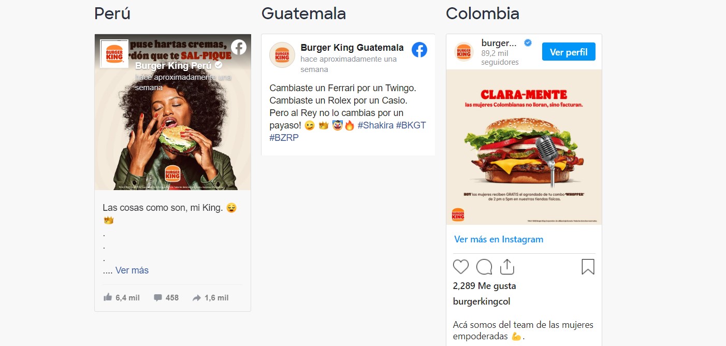Open the burgerkingcol Instagram avatar
Viewport: 726px width, 346px height.
click(x=464, y=52)
